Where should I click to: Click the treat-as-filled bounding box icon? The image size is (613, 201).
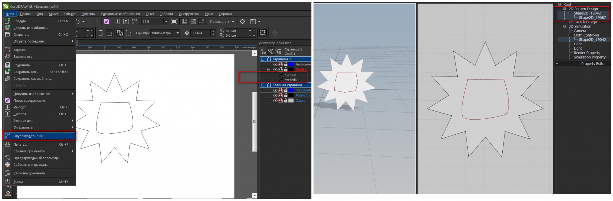coord(263,33)
